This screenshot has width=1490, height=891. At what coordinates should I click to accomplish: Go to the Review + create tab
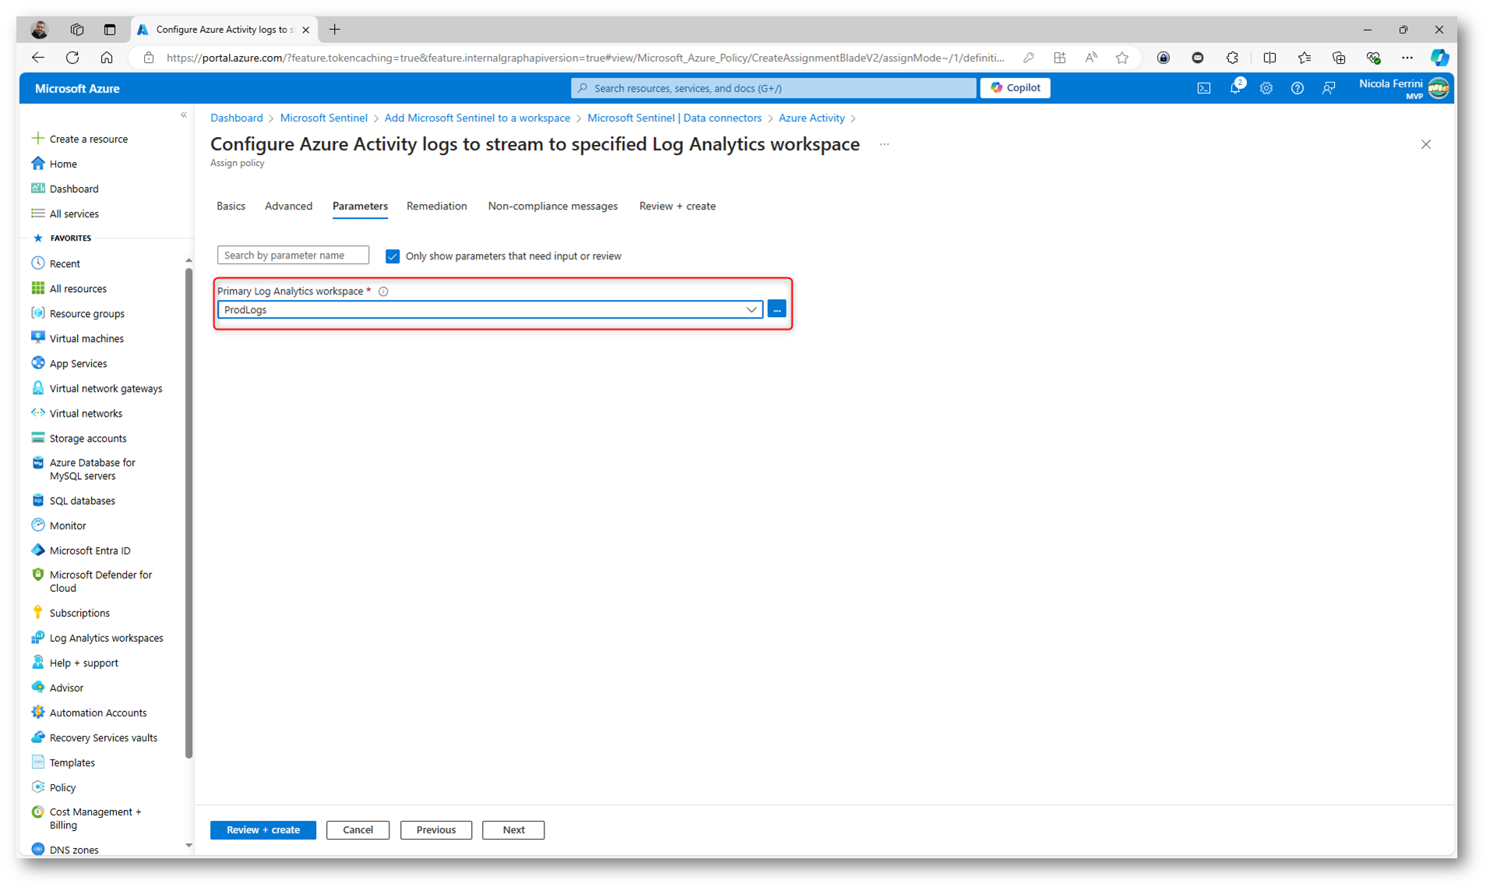pyautogui.click(x=677, y=206)
